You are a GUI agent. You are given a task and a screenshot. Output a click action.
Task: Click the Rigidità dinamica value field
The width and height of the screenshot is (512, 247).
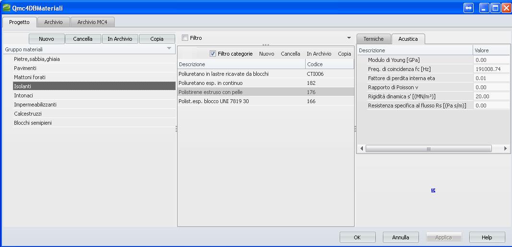click(x=491, y=96)
